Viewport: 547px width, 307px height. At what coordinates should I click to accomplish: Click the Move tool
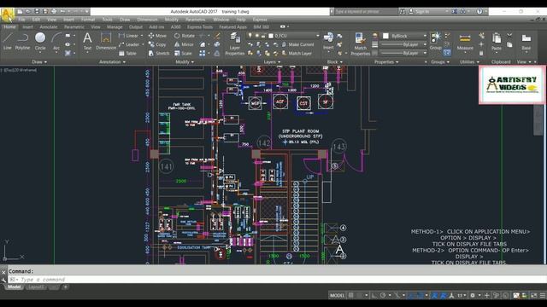(157, 36)
